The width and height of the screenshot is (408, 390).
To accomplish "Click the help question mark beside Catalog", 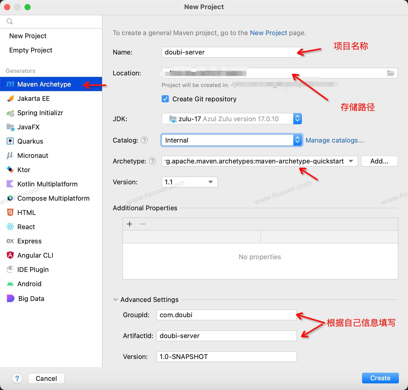I will point(144,140).
